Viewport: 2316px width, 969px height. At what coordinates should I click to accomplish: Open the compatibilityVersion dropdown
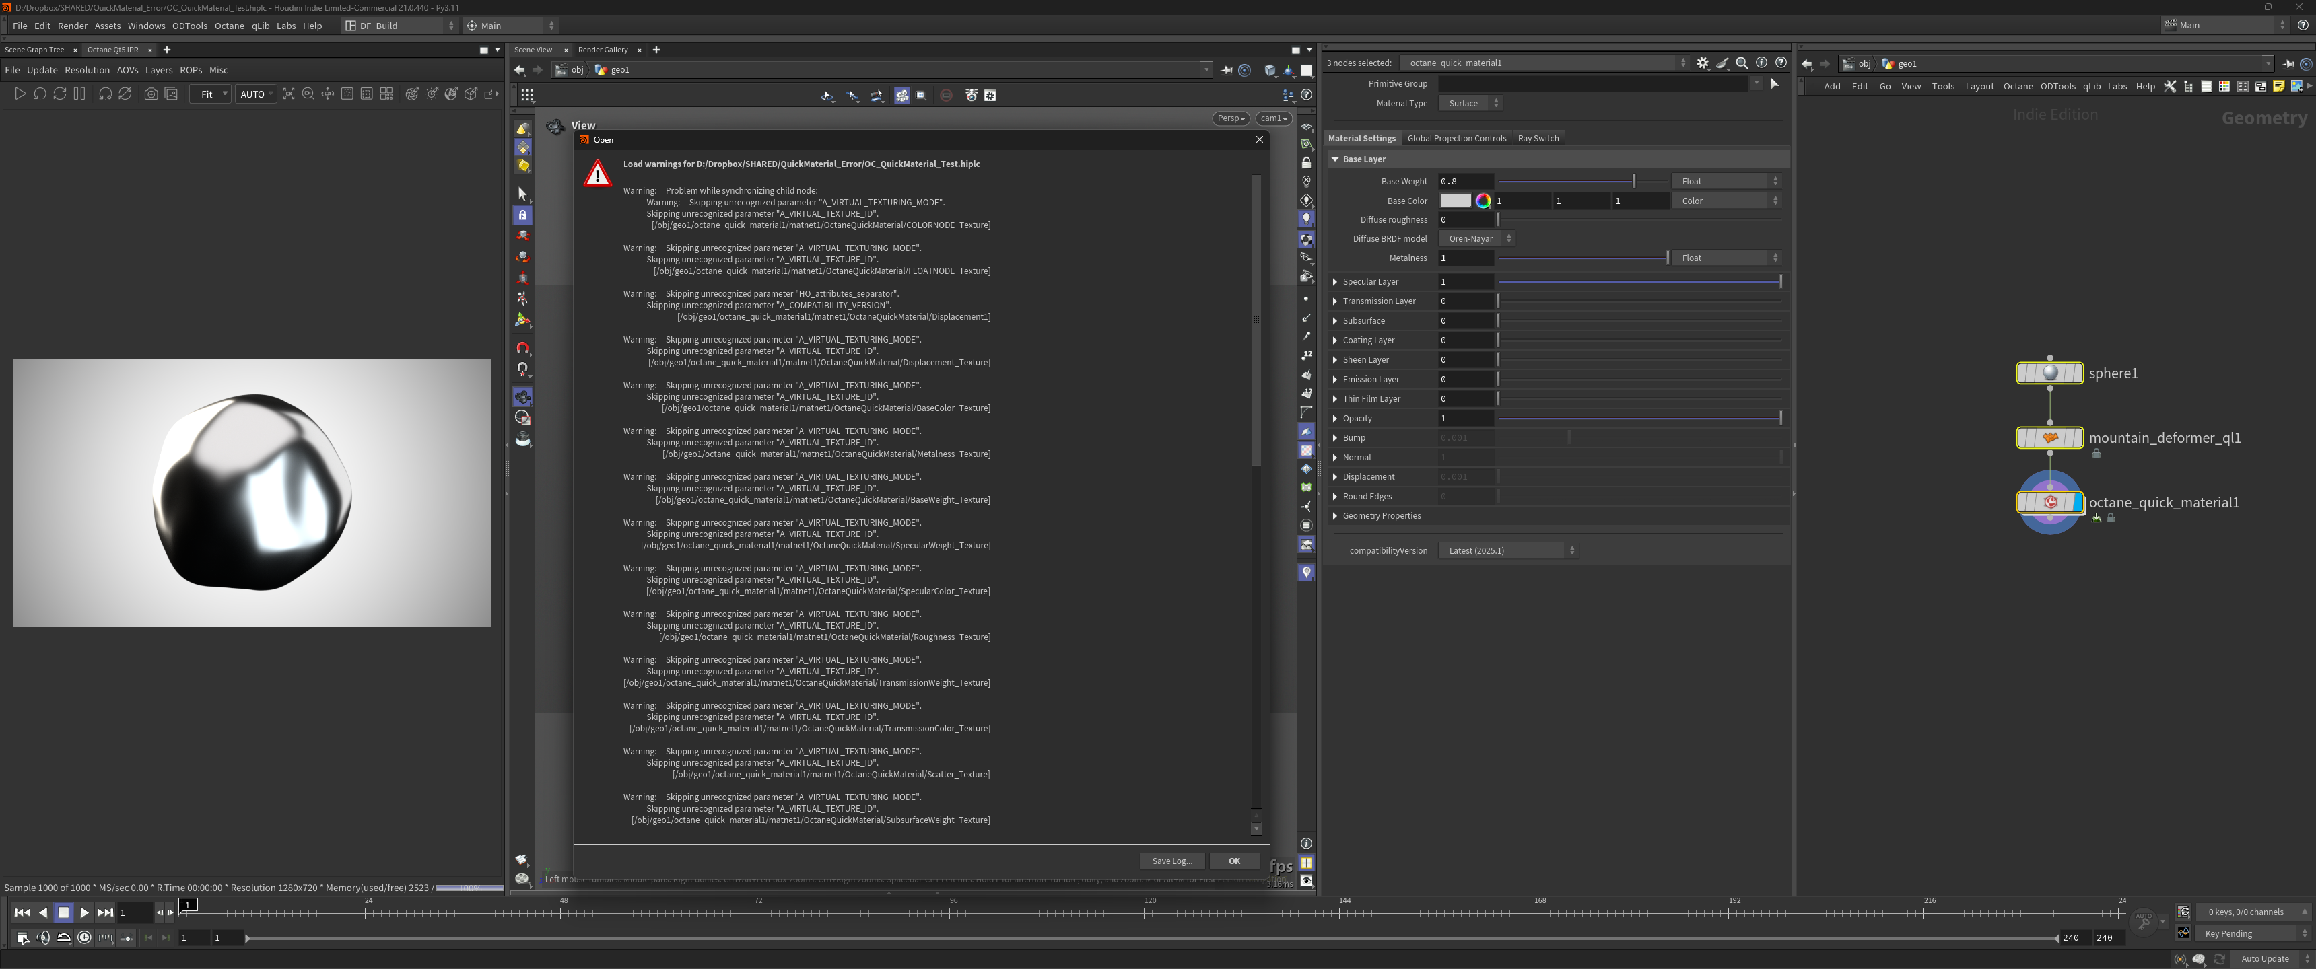coord(1507,550)
